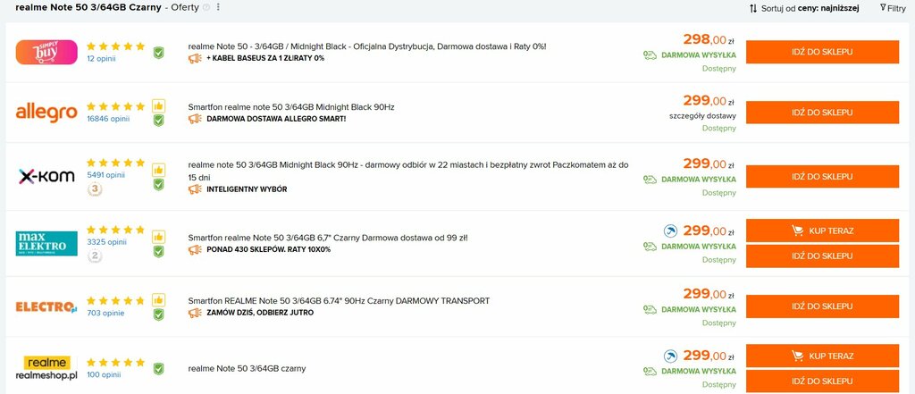This screenshot has height=394, width=915.
Task: Click KUP TERAZ for the realmeshop.pl offer
Action: coord(822,356)
